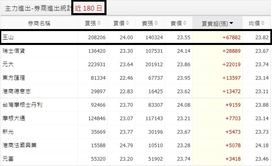The width and height of the screenshot is (272, 166).
Task: Select broker 台灣摩根士丹利
Action: (23, 105)
